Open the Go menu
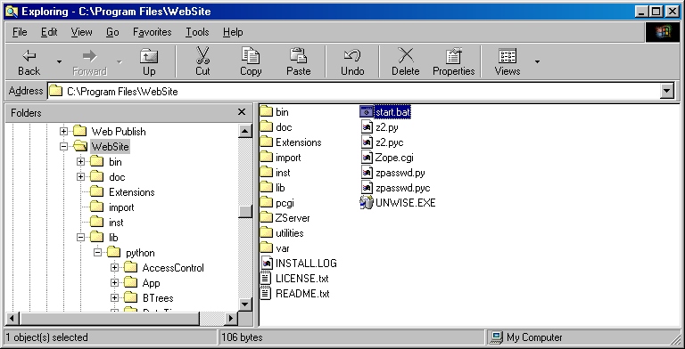This screenshot has width=685, height=349. point(112,32)
